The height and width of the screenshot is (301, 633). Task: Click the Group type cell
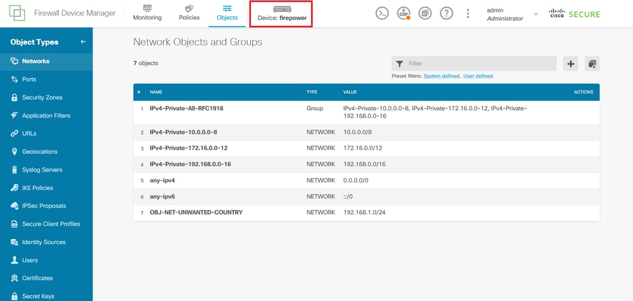coord(315,108)
